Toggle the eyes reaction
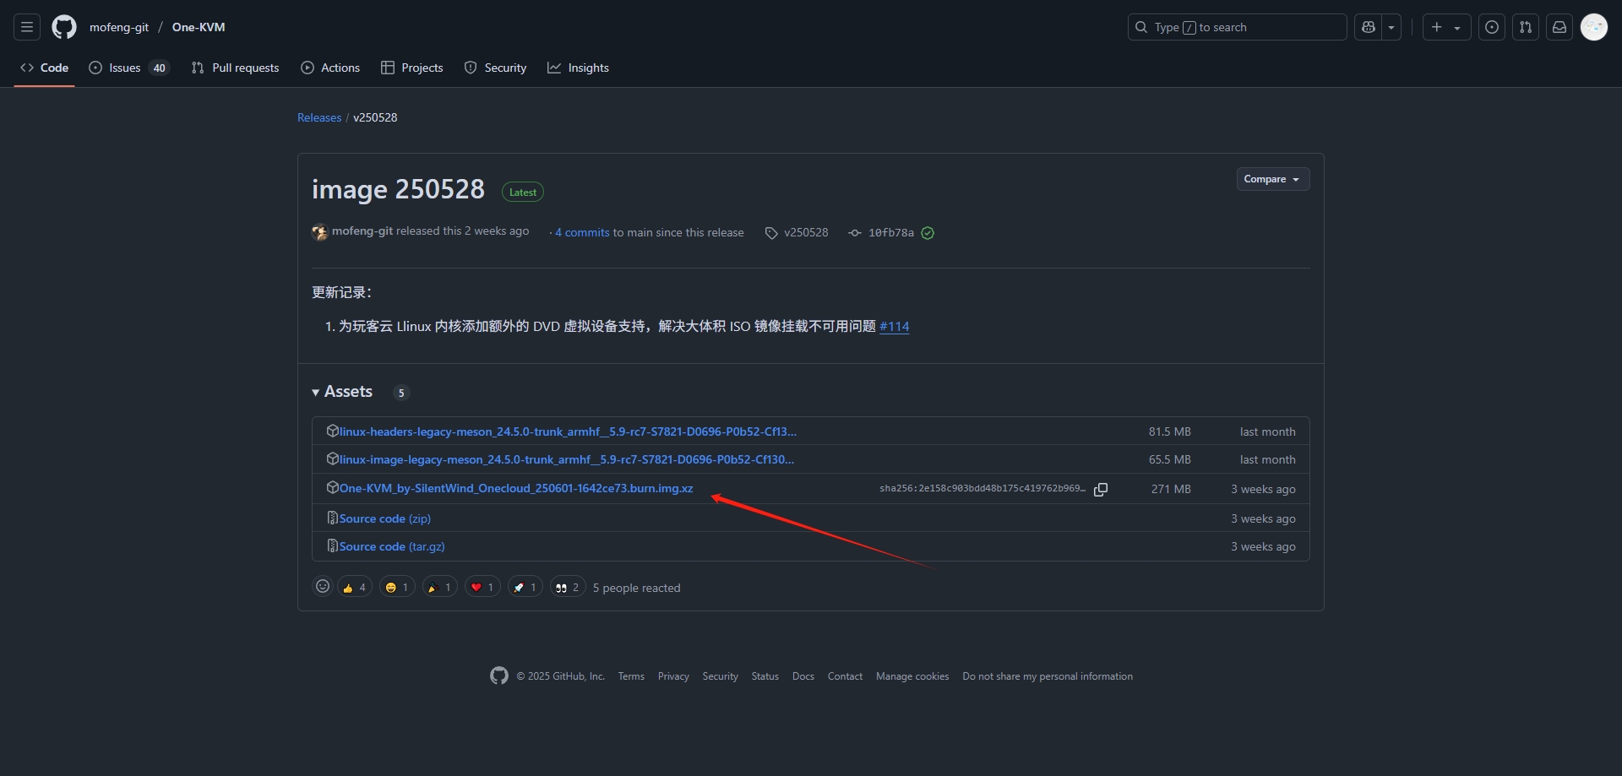This screenshot has height=776, width=1622. (568, 587)
